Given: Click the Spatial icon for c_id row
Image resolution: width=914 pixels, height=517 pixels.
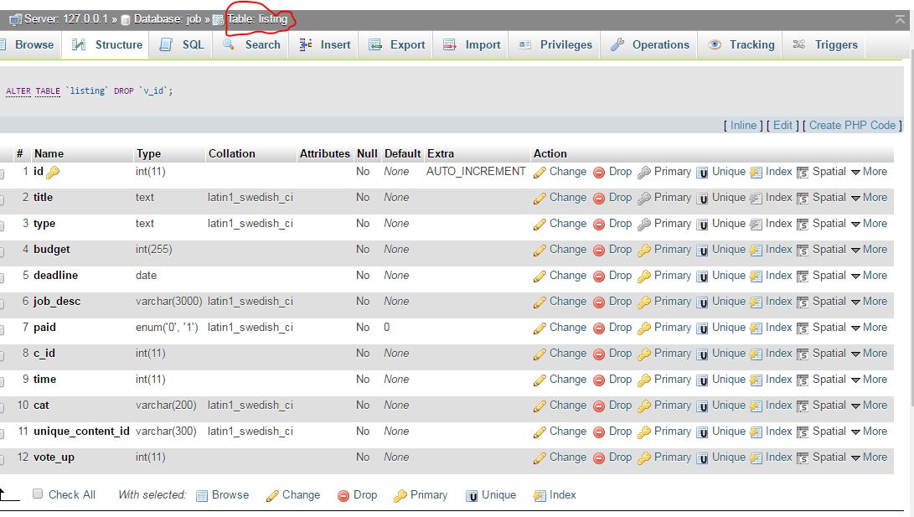Looking at the screenshot, I should click(803, 354).
